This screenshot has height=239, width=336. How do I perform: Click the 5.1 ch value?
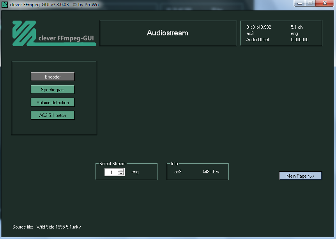(297, 27)
